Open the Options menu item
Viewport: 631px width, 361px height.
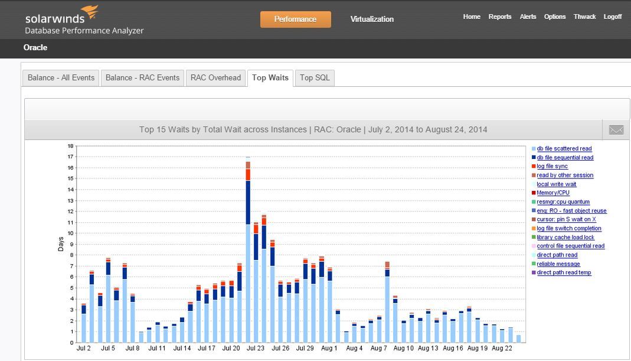tap(554, 17)
